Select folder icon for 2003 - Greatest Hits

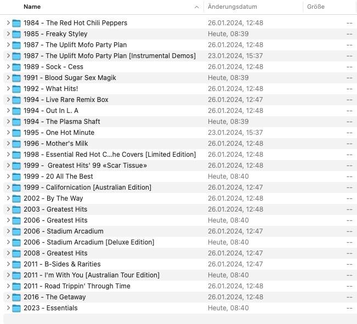click(x=16, y=209)
